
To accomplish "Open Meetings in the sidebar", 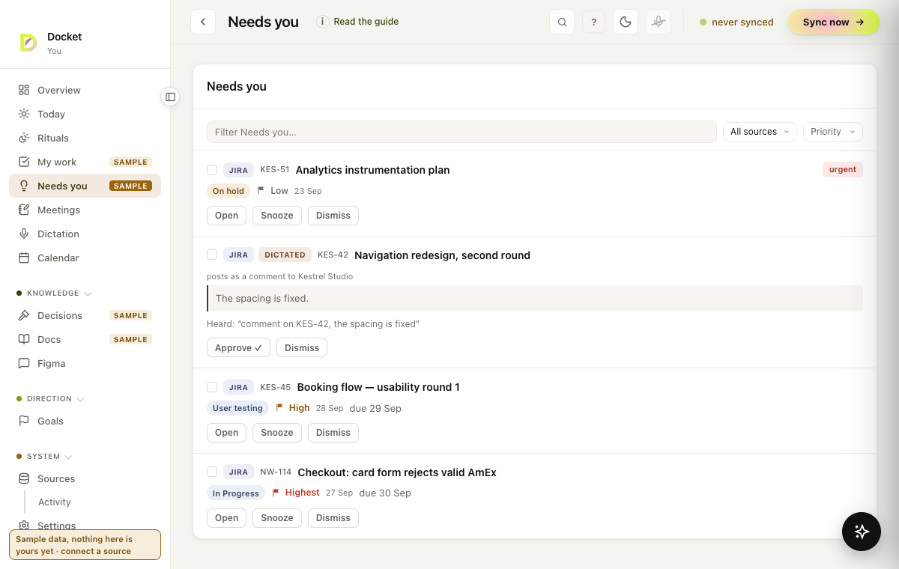I will point(85,210).
